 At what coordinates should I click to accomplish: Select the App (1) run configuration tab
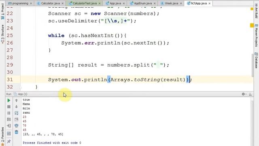pos(21,94)
